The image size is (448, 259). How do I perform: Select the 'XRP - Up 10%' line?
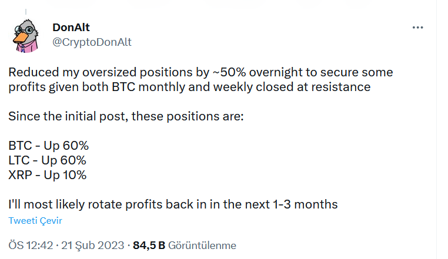(48, 175)
